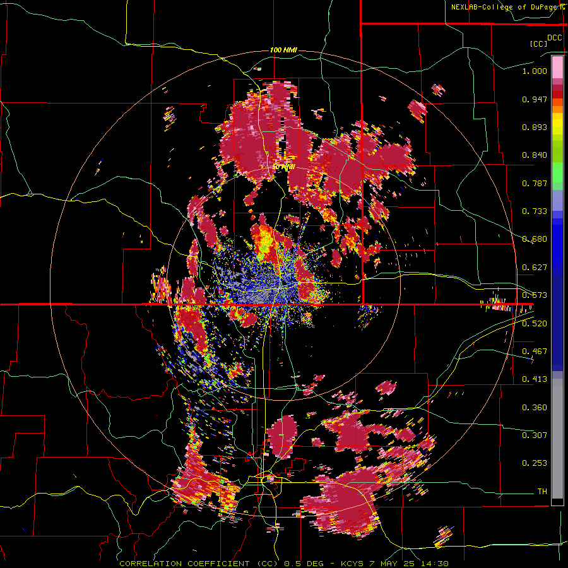Click the 50 NMI range ring label
568x568 pixels.
click(283, 167)
